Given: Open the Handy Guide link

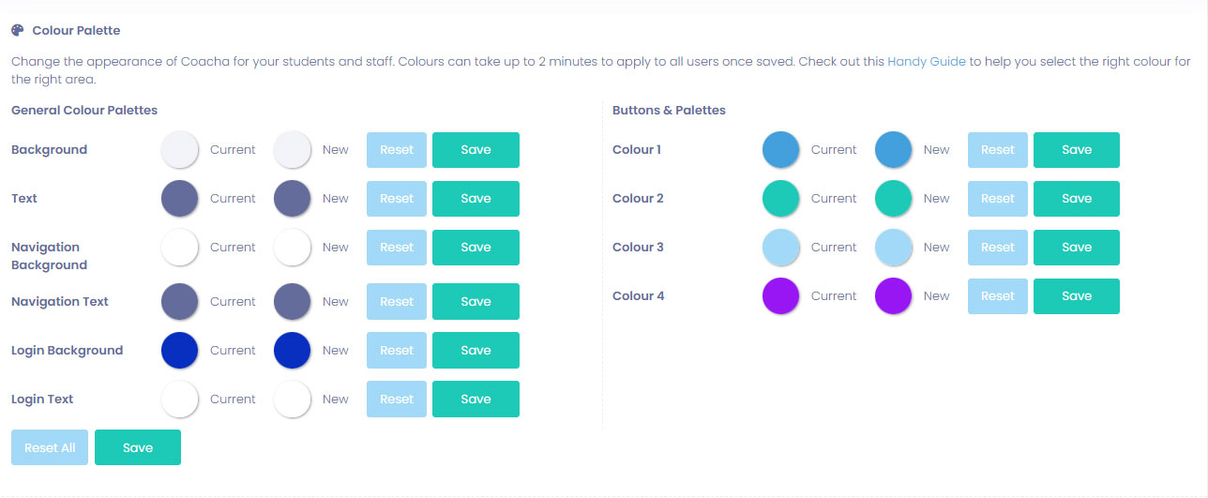Looking at the screenshot, I should tap(926, 62).
